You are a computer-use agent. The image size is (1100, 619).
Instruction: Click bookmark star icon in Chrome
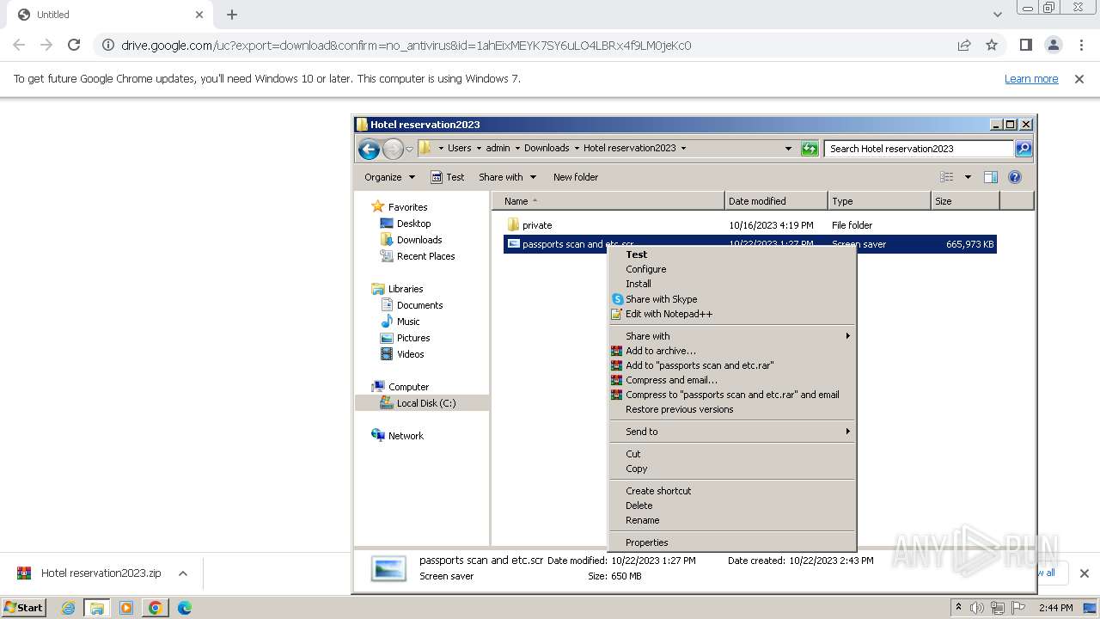992,46
